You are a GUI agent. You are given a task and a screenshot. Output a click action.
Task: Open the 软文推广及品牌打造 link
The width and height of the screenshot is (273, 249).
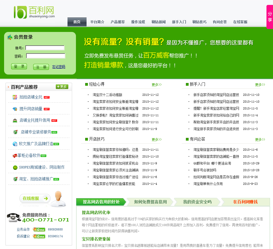point(36,144)
